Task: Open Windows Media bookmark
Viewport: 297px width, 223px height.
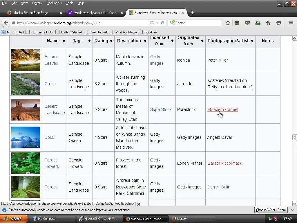Action: point(123,32)
